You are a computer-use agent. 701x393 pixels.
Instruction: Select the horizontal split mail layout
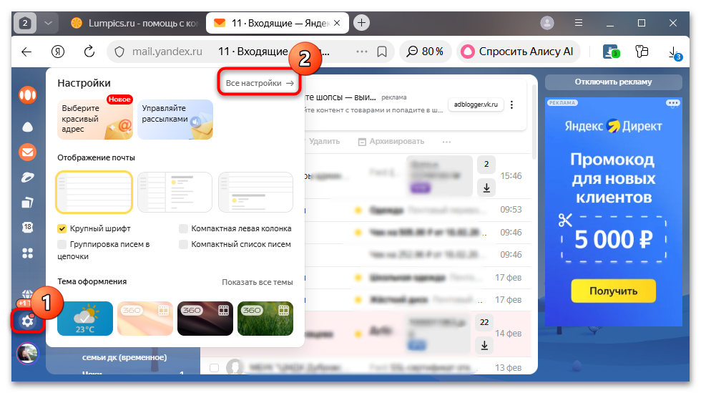tap(256, 192)
